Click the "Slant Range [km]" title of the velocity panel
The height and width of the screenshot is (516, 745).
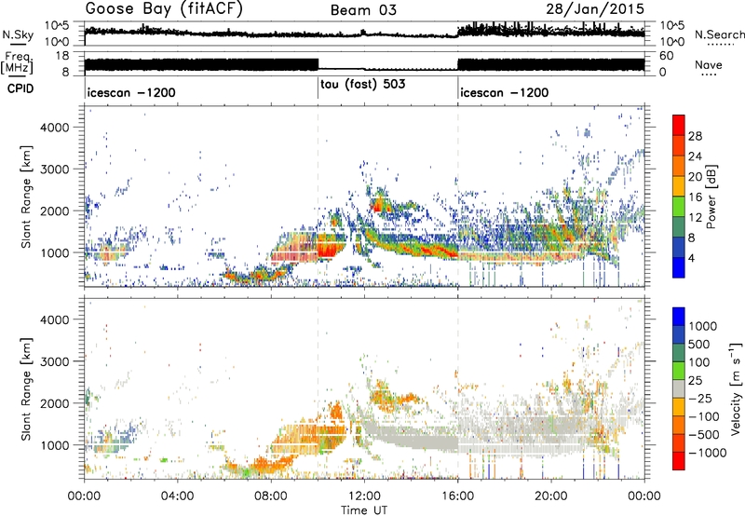[26, 388]
